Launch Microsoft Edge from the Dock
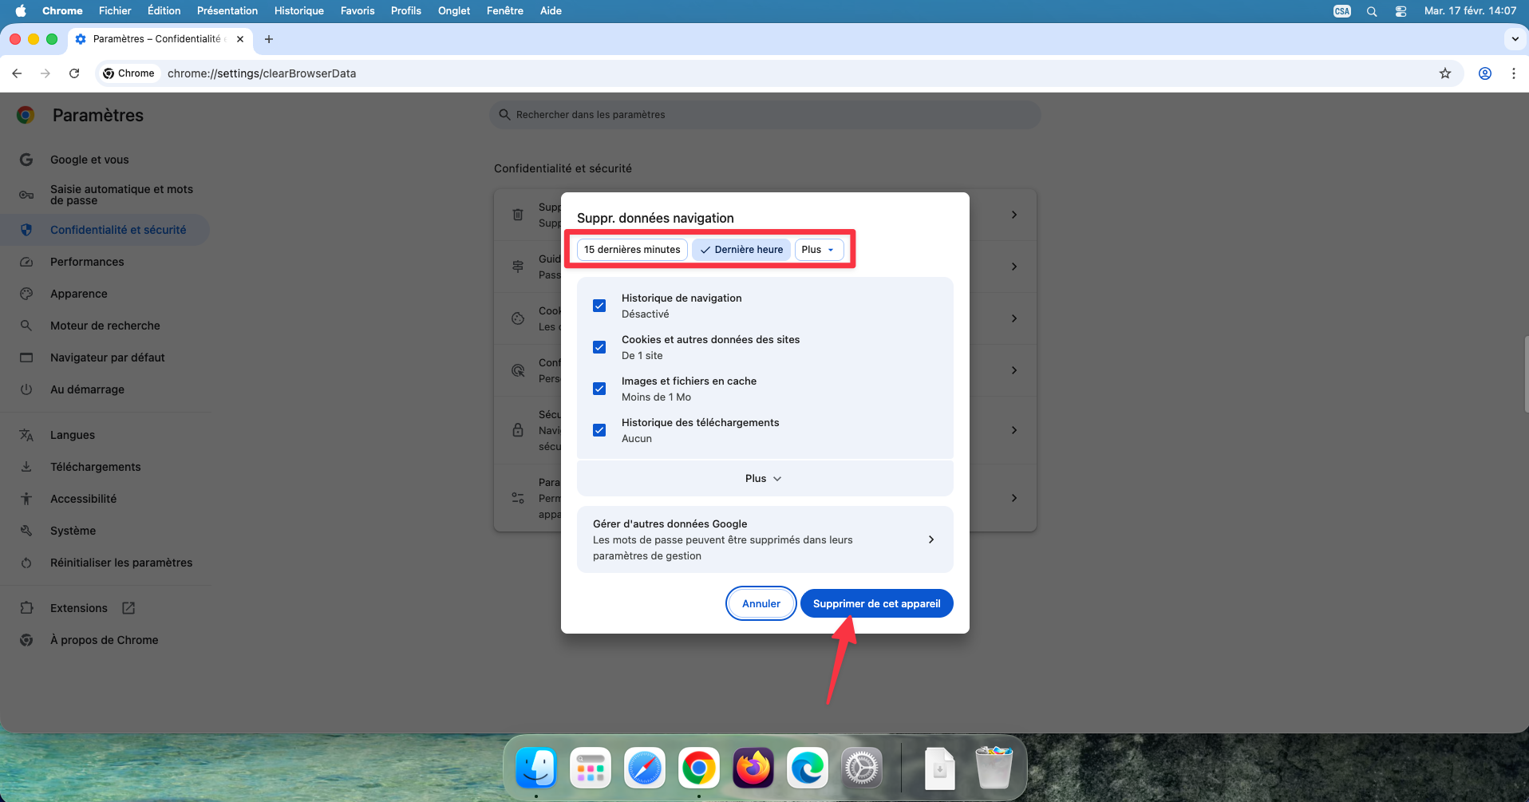This screenshot has width=1529, height=802. click(x=808, y=768)
